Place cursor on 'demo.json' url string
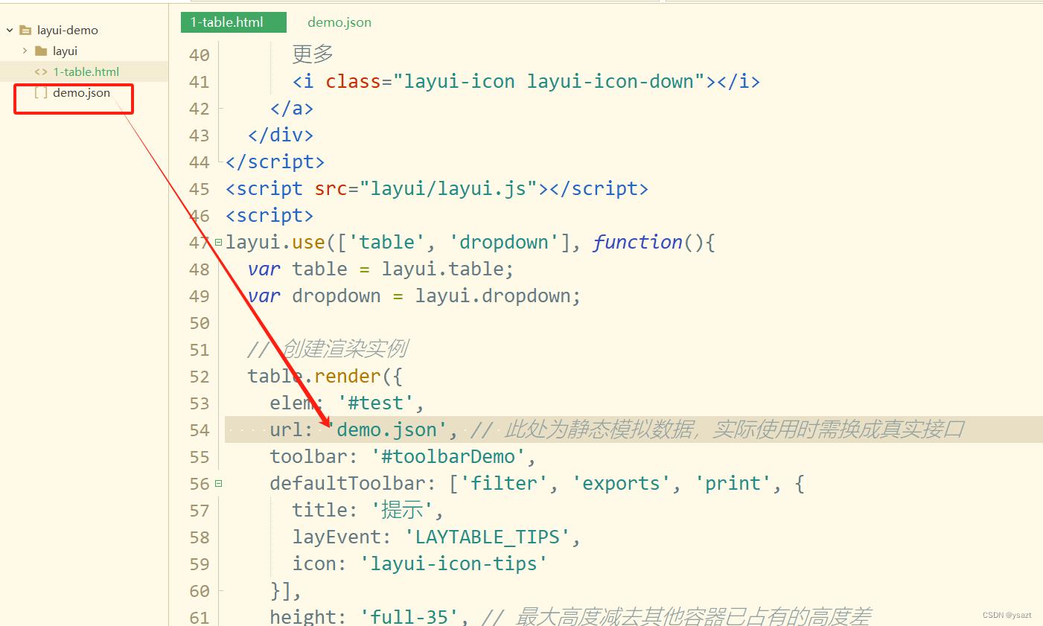1043x626 pixels. tap(387, 429)
